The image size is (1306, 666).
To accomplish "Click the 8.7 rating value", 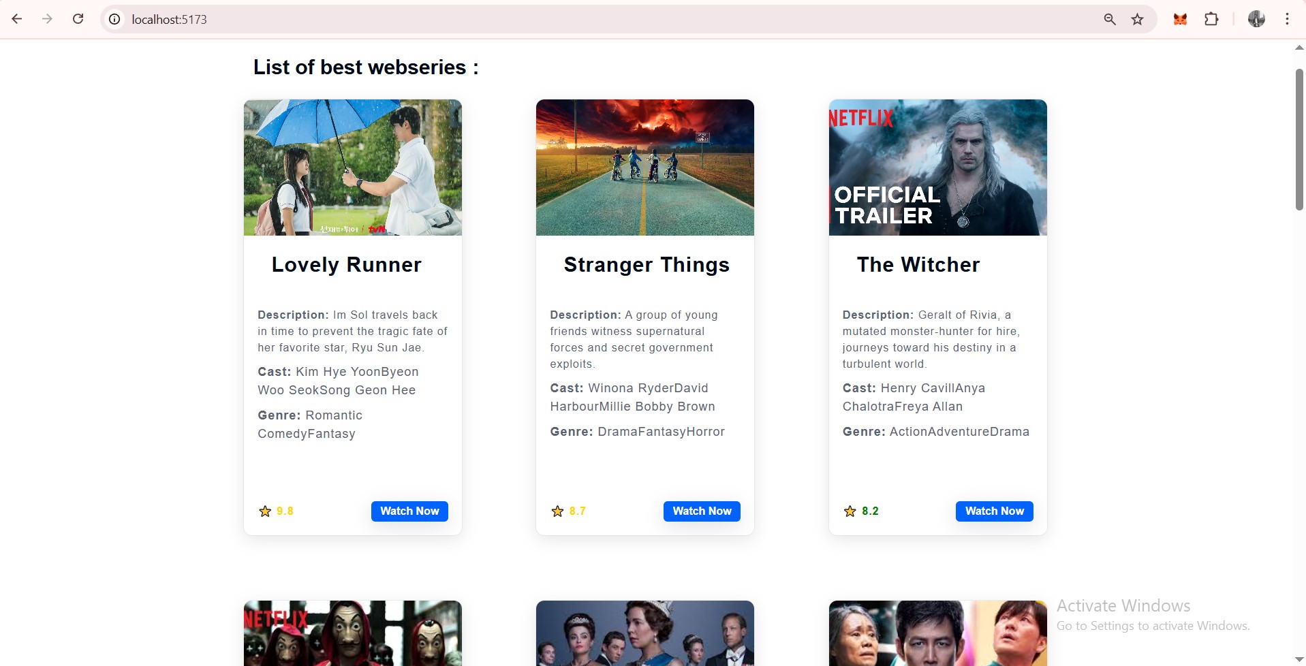I will pyautogui.click(x=577, y=511).
